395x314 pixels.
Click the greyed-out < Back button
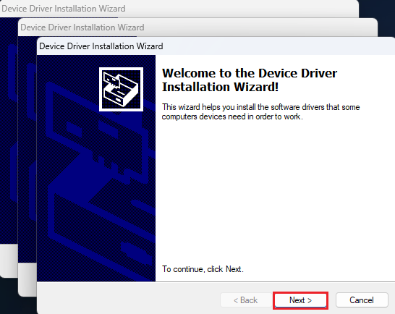(x=245, y=300)
